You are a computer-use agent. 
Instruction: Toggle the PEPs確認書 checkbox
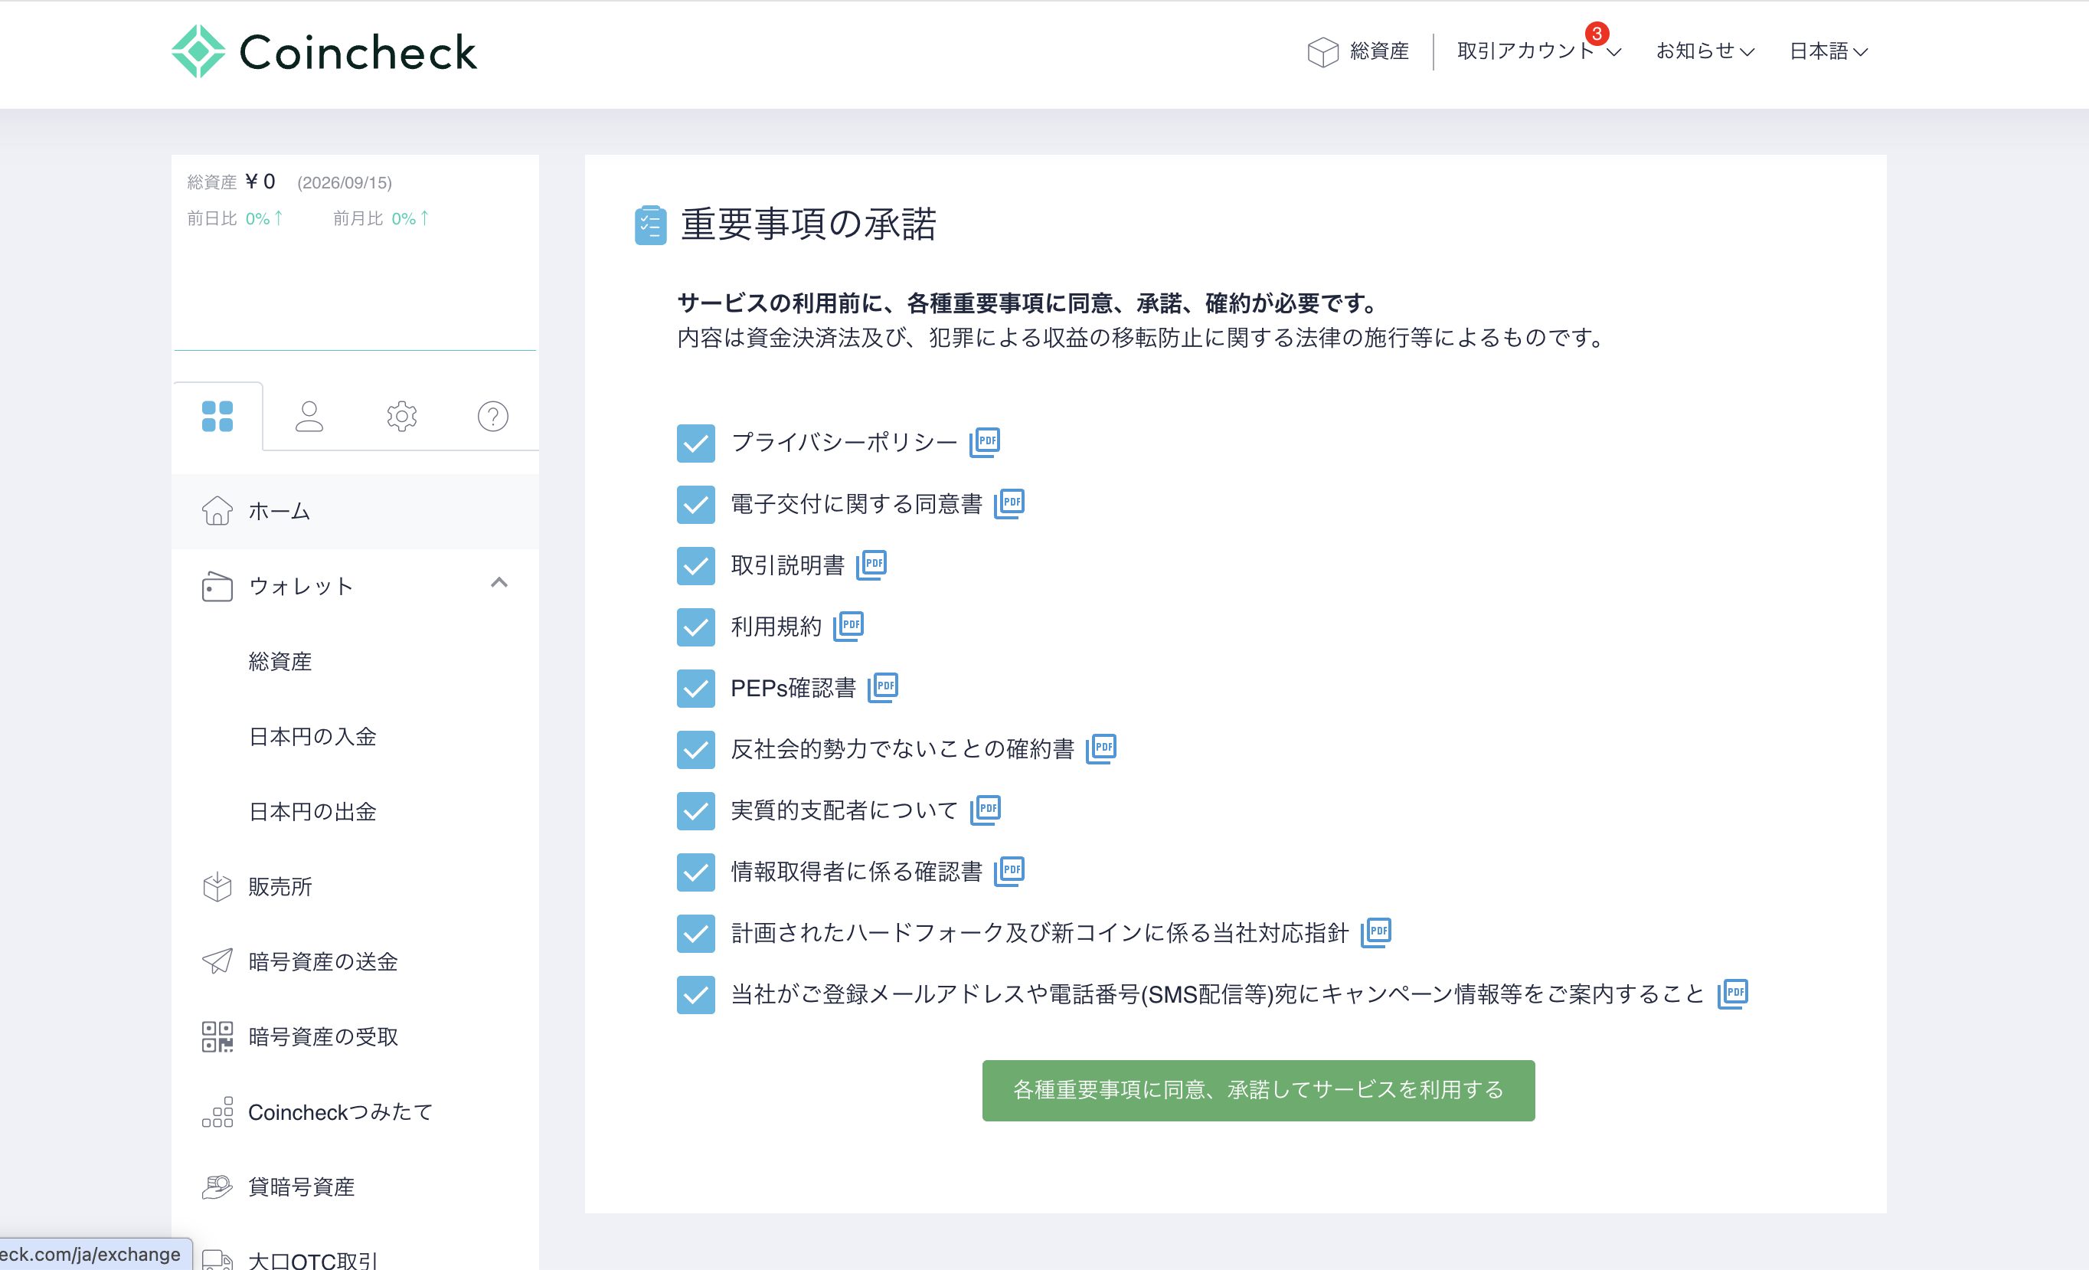(x=695, y=689)
